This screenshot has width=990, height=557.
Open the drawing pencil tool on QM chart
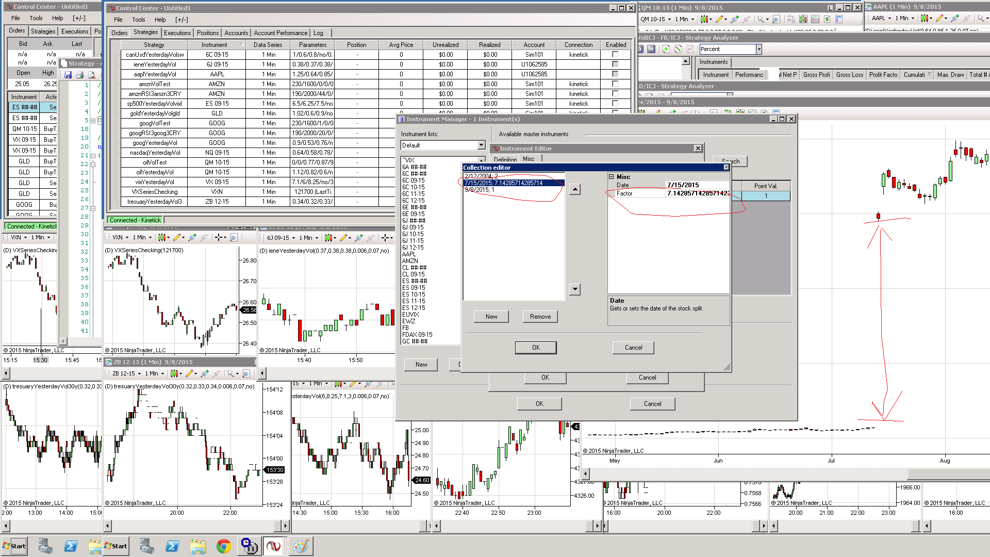[720, 19]
